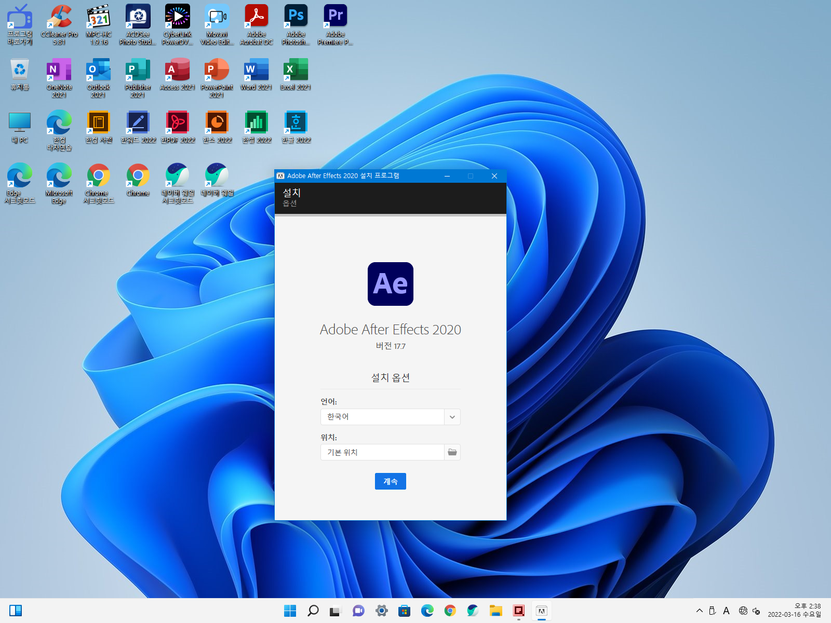Select the Edge 시크릿모드 desktop icon

(x=20, y=184)
